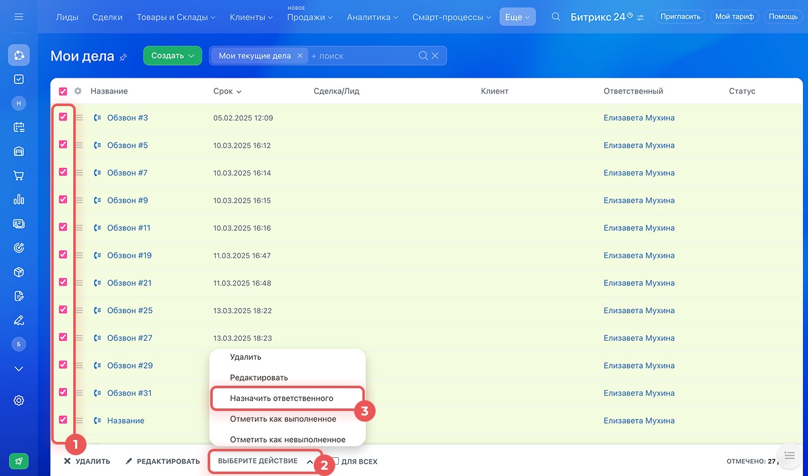Uncheck the Название row
This screenshot has width=808, height=476.
(x=63, y=420)
